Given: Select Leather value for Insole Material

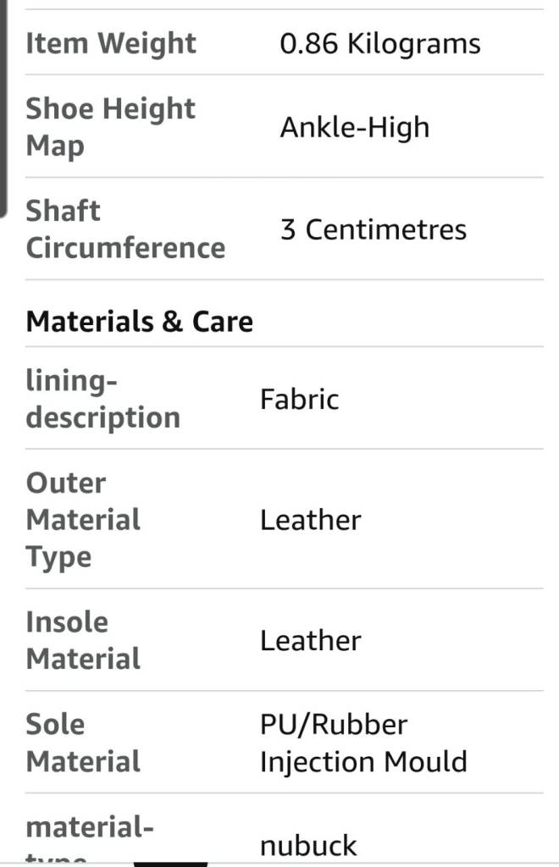Looking at the screenshot, I should click(x=310, y=641).
